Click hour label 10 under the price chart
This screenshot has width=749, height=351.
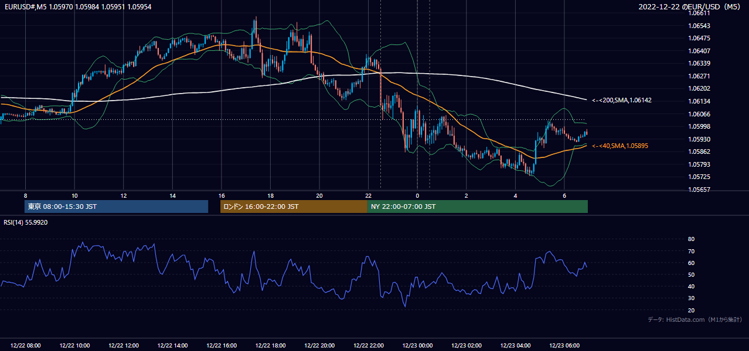(74, 195)
